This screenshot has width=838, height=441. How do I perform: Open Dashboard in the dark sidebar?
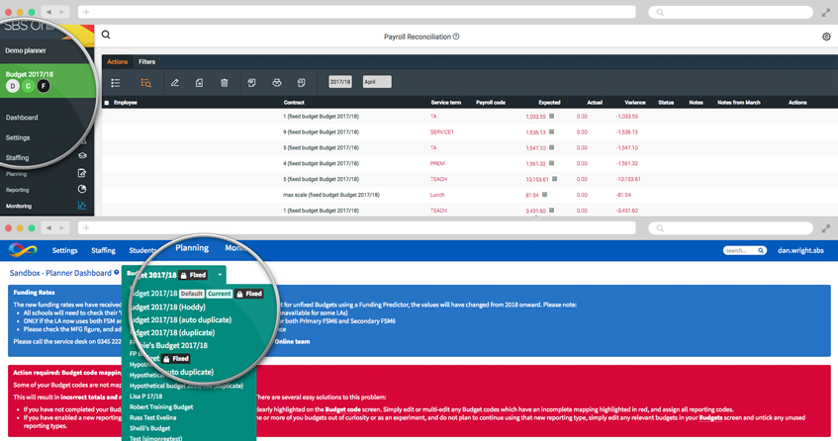(x=22, y=118)
